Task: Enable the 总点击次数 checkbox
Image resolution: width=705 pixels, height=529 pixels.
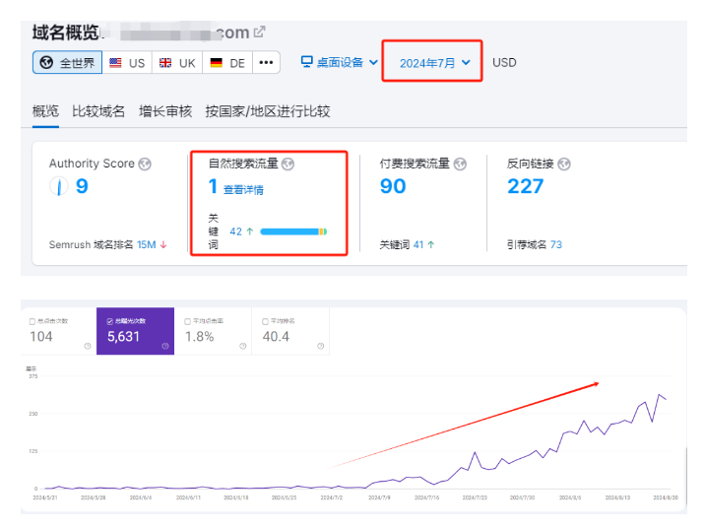Action: tap(33, 321)
